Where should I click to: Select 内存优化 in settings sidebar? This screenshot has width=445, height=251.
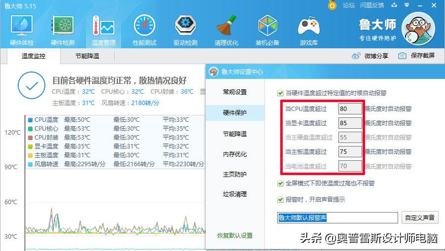[x=235, y=154]
